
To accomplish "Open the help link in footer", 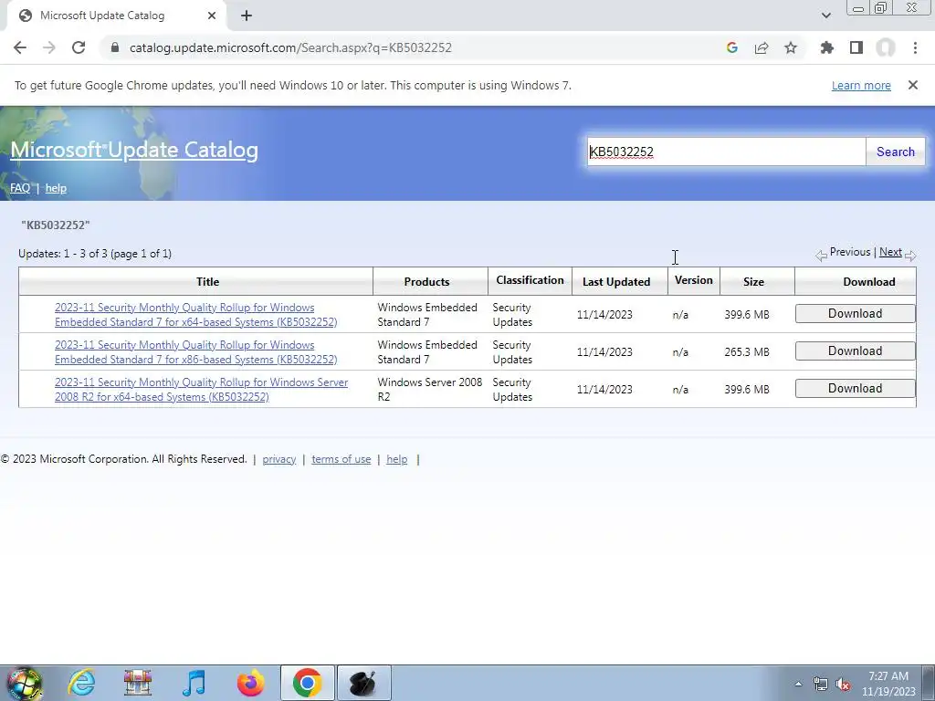I will click(x=396, y=460).
